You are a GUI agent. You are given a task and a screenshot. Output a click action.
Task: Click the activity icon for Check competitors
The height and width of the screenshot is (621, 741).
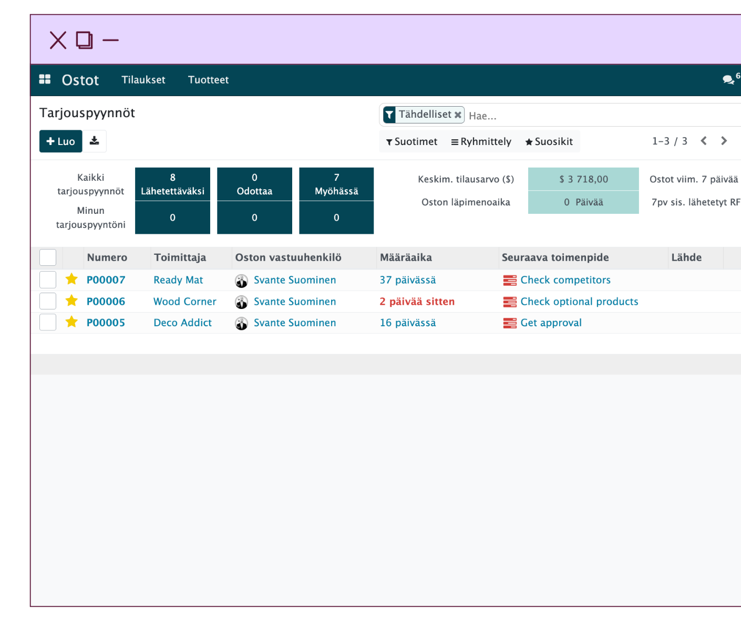tap(509, 280)
